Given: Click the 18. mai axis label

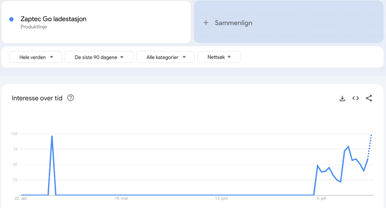Looking at the screenshot, I should (121, 198).
